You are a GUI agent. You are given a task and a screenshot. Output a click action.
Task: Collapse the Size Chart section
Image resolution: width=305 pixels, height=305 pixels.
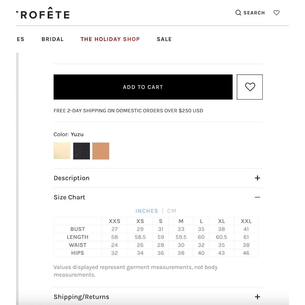pyautogui.click(x=69, y=197)
